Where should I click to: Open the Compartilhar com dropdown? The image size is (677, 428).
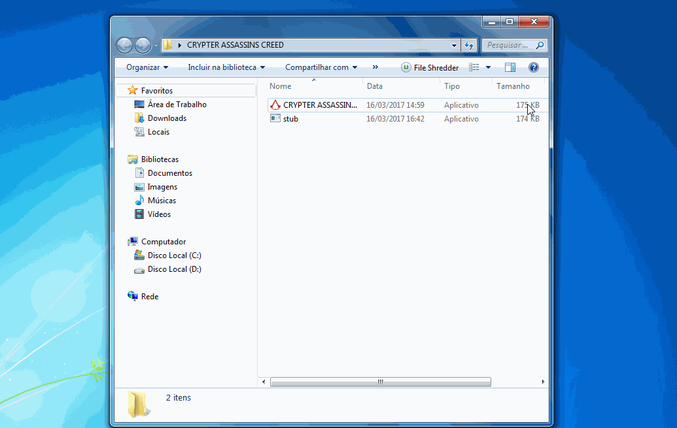(321, 67)
